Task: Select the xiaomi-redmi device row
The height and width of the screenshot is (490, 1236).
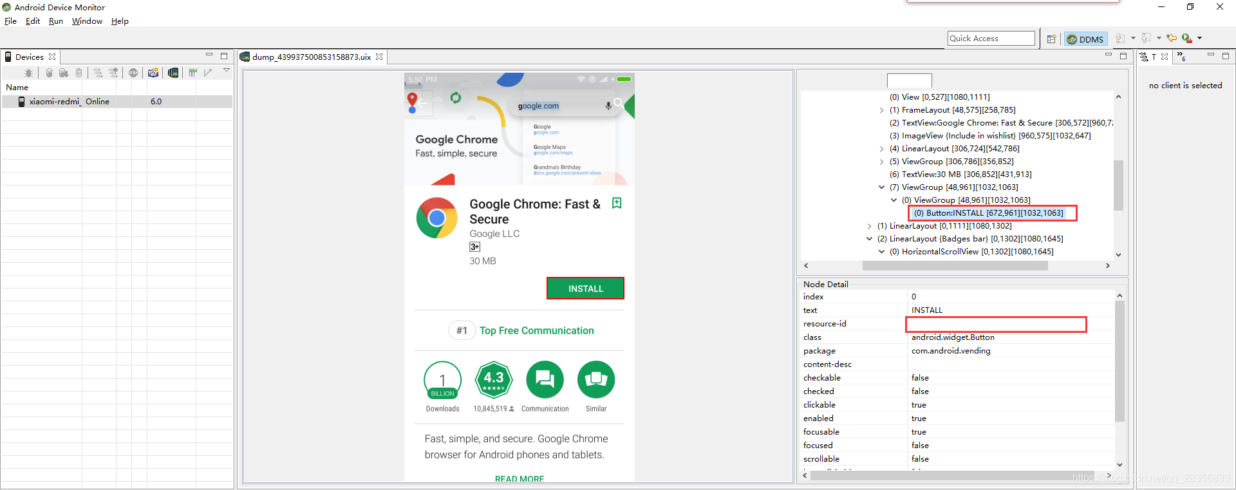Action: 117,102
